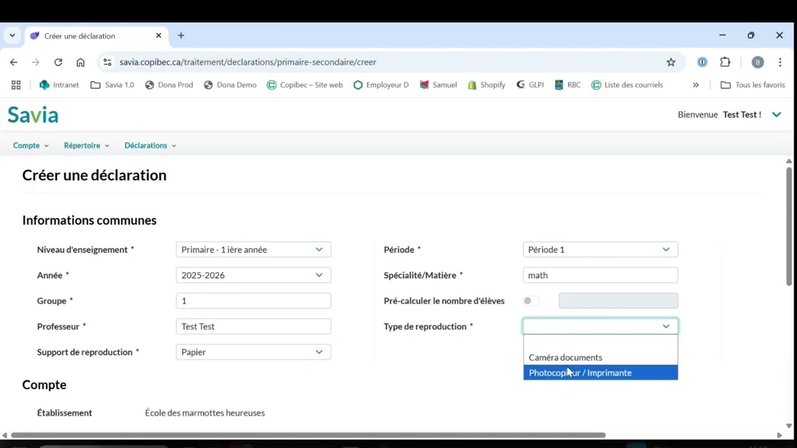Click the scroll-right arrow of horizontal scrollbar

pos(780,436)
